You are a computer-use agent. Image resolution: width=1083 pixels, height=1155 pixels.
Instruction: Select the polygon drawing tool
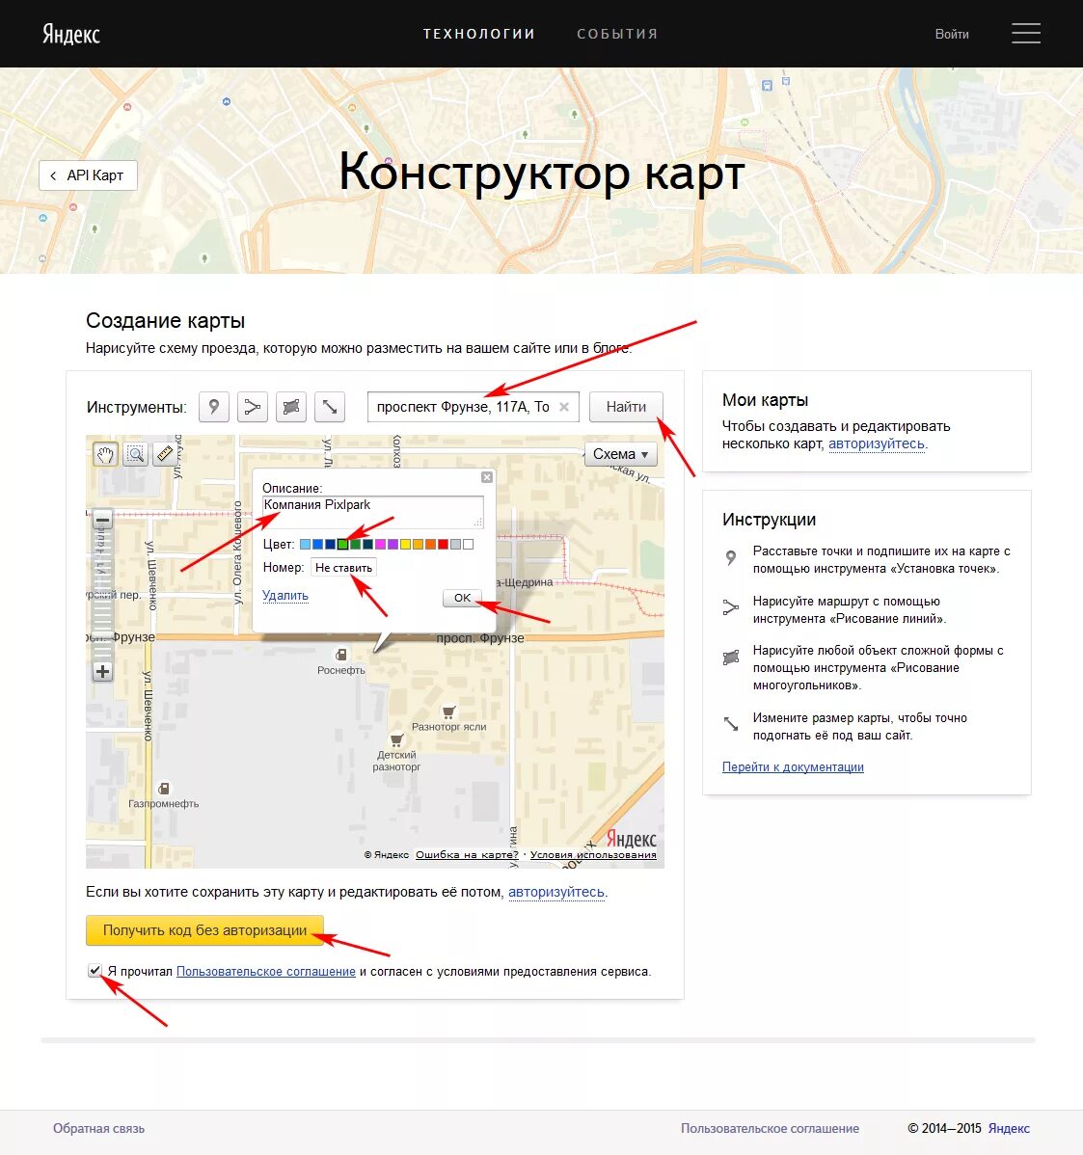[291, 407]
